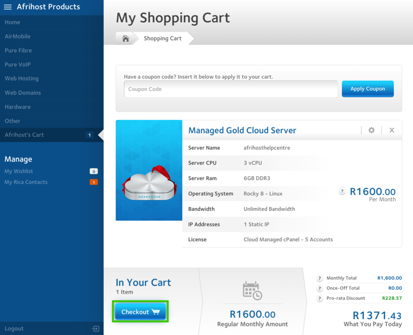Type in the Coupon Code field

click(231, 89)
